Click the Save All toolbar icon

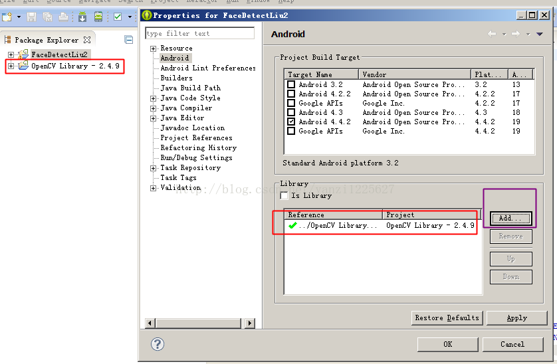(x=47, y=17)
